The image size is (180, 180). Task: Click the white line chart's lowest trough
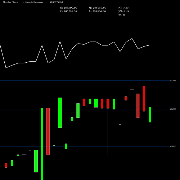coord(6,68)
